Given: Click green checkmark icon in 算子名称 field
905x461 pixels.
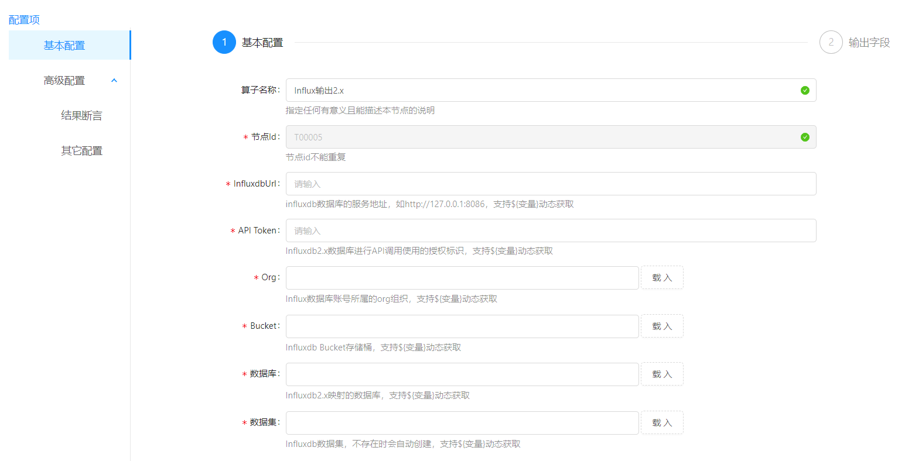Looking at the screenshot, I should [x=805, y=90].
